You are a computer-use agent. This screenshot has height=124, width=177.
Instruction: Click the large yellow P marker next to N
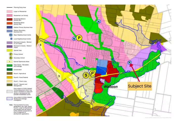79,38
